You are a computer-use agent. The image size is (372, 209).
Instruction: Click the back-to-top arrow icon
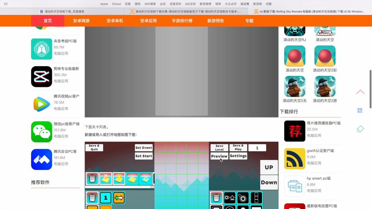pos(360,92)
